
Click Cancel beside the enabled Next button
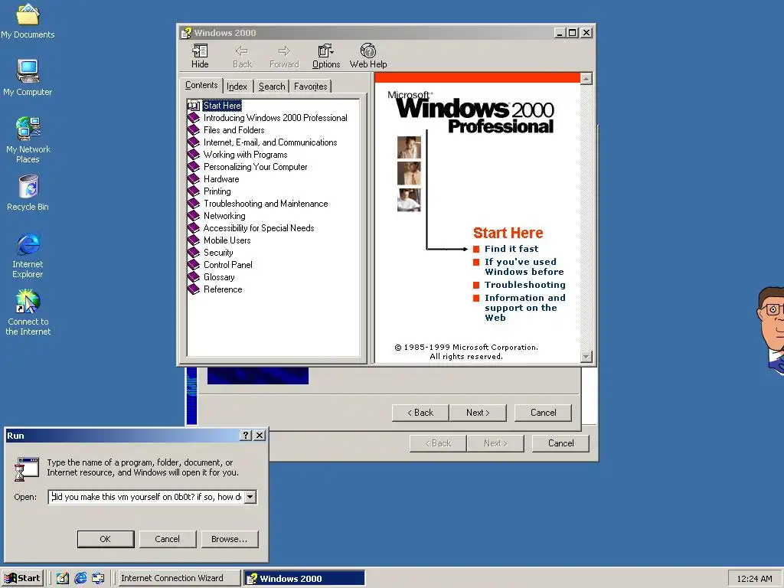pyautogui.click(x=543, y=413)
